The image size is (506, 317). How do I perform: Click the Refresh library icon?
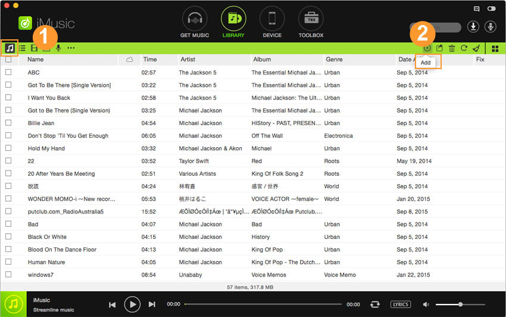[x=464, y=48]
